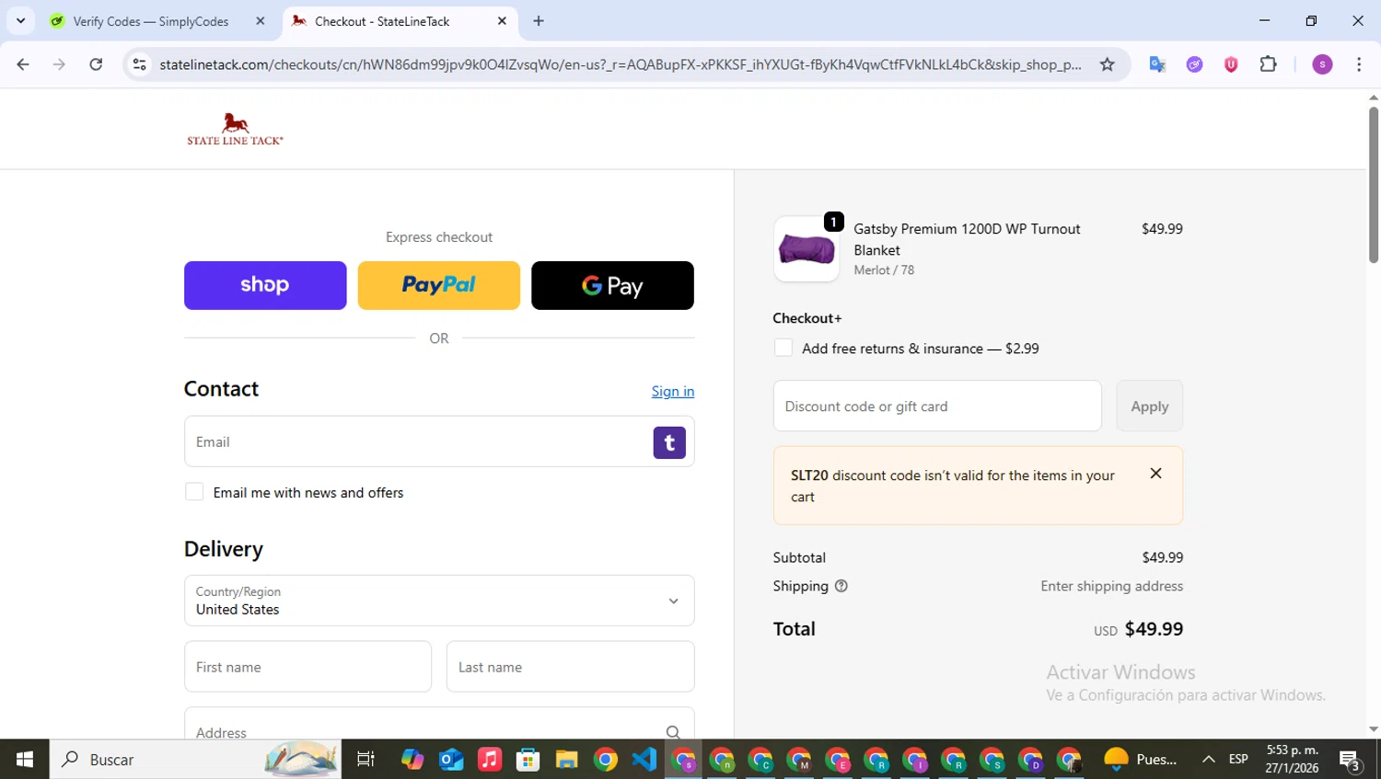Open the Chrome profile avatar menu
The width and height of the screenshot is (1381, 779).
pyautogui.click(x=1322, y=64)
